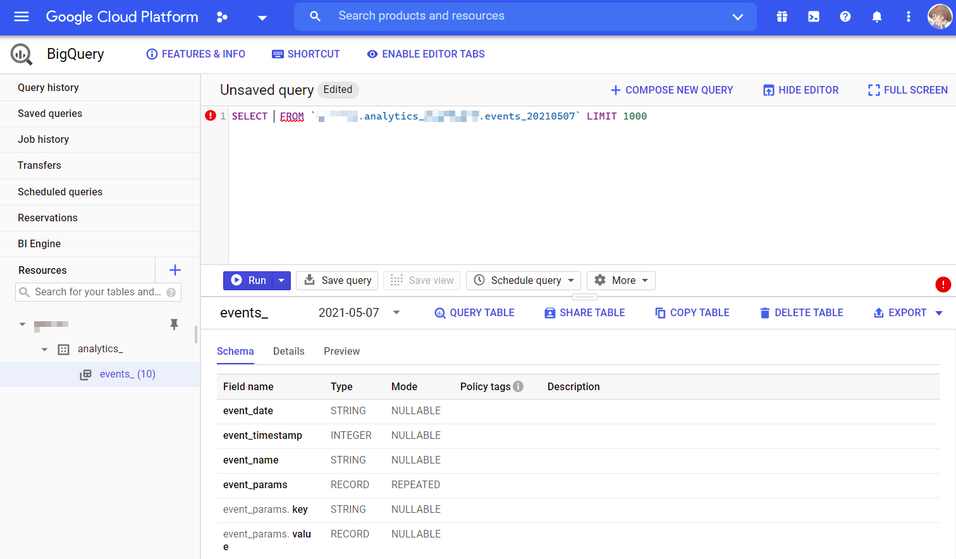Click Copy Table
956x559 pixels.
pyautogui.click(x=692, y=313)
